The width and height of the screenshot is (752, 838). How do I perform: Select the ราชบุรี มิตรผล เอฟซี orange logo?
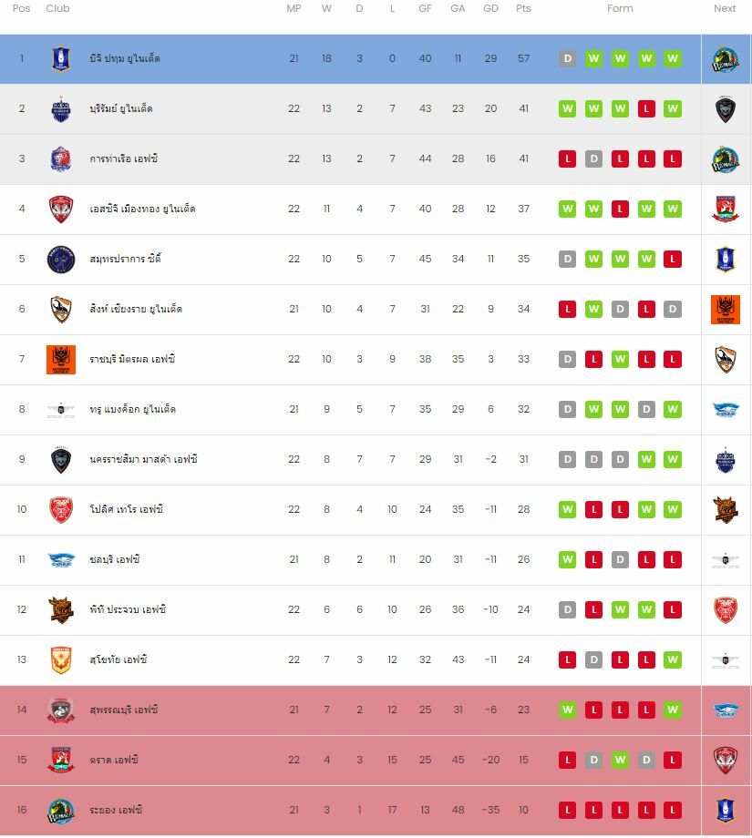click(61, 360)
